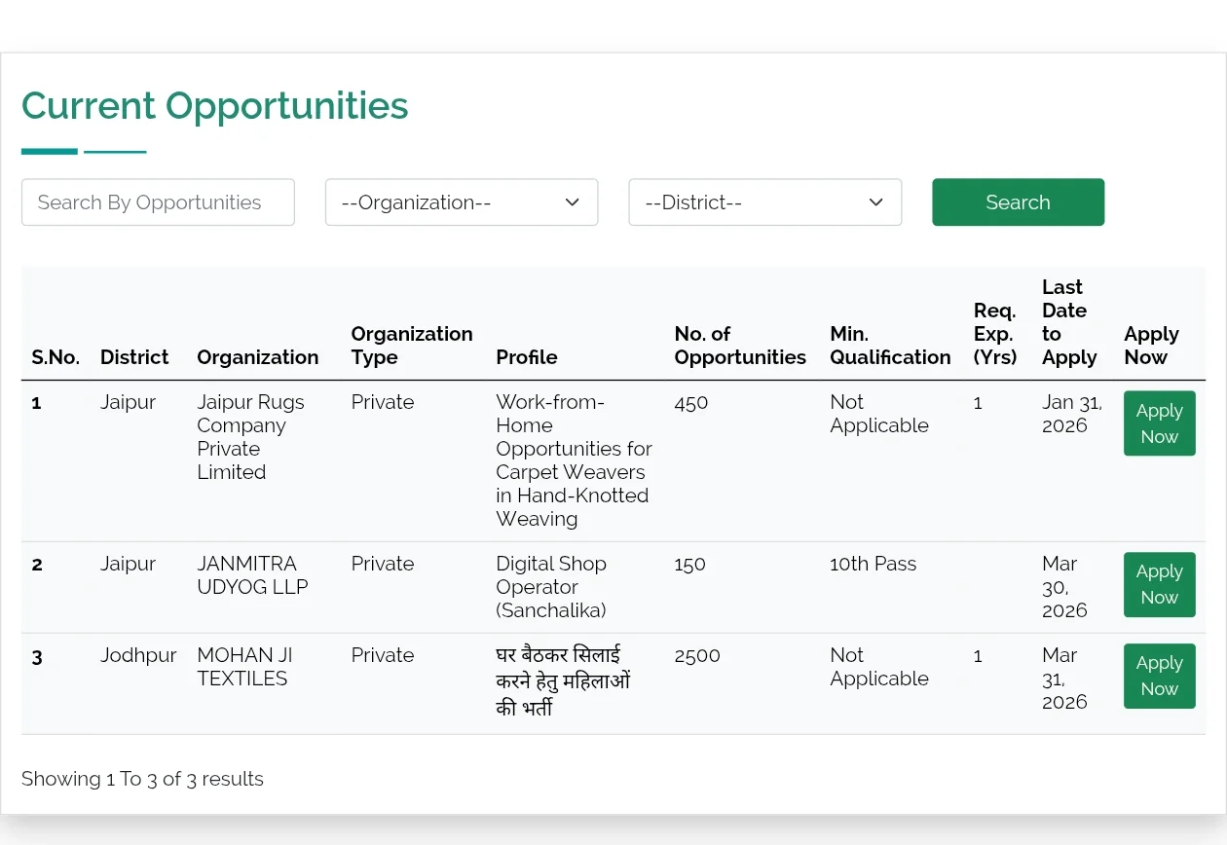
Task: Click the Search By Opportunities input field
Action: tap(158, 202)
